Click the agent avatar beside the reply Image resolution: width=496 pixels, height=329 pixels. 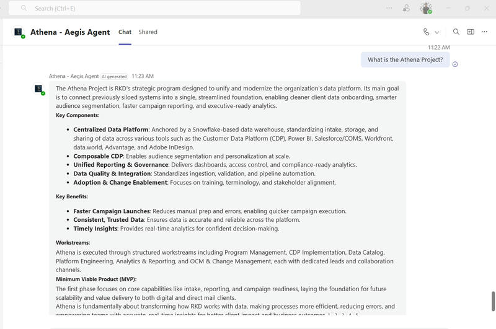(x=38, y=89)
